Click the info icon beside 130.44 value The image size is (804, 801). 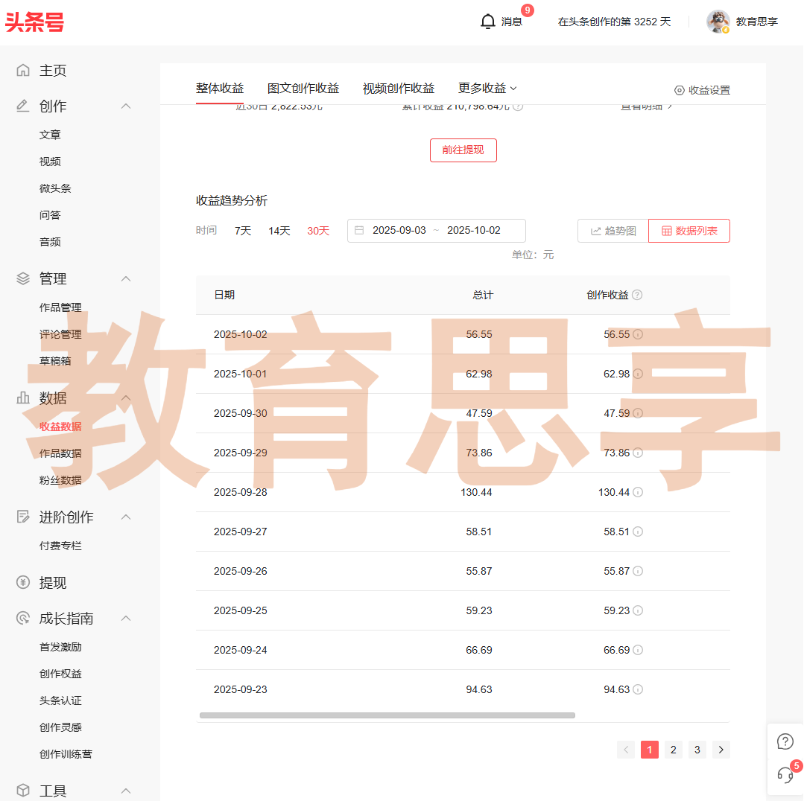click(638, 492)
